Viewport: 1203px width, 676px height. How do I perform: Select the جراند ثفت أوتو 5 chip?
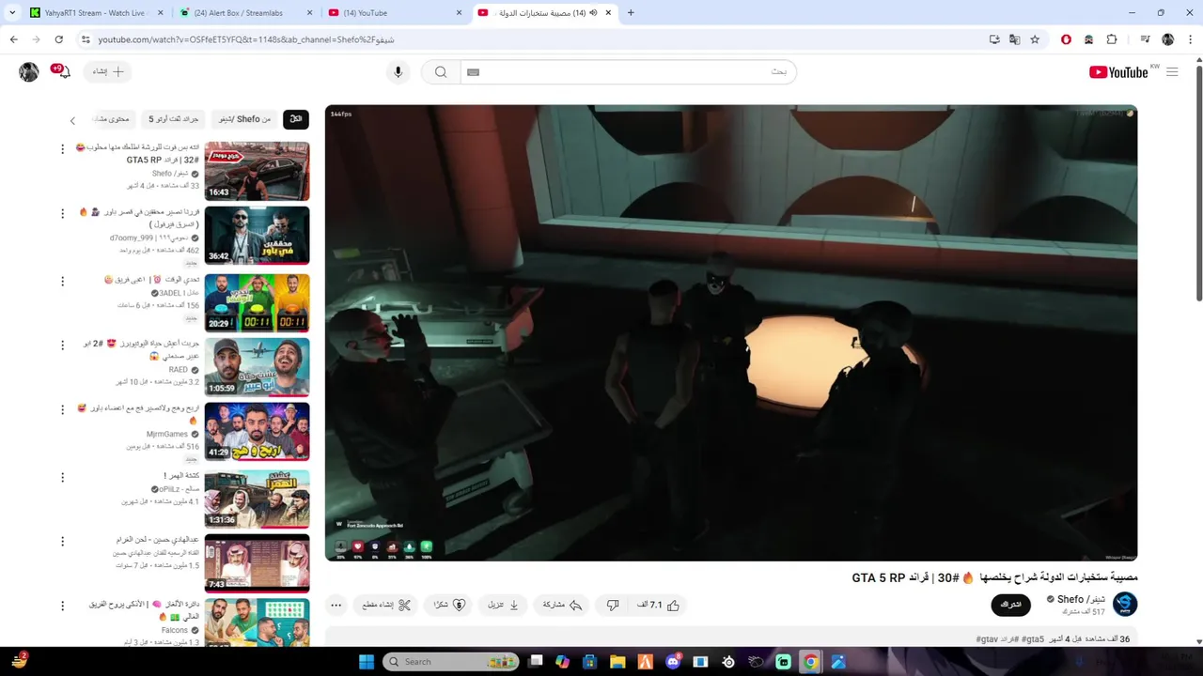174,119
